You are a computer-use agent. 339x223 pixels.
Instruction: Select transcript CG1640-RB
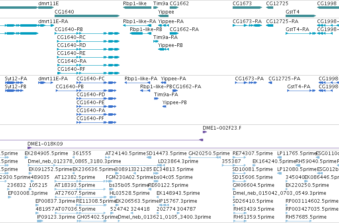pos(69,29)
